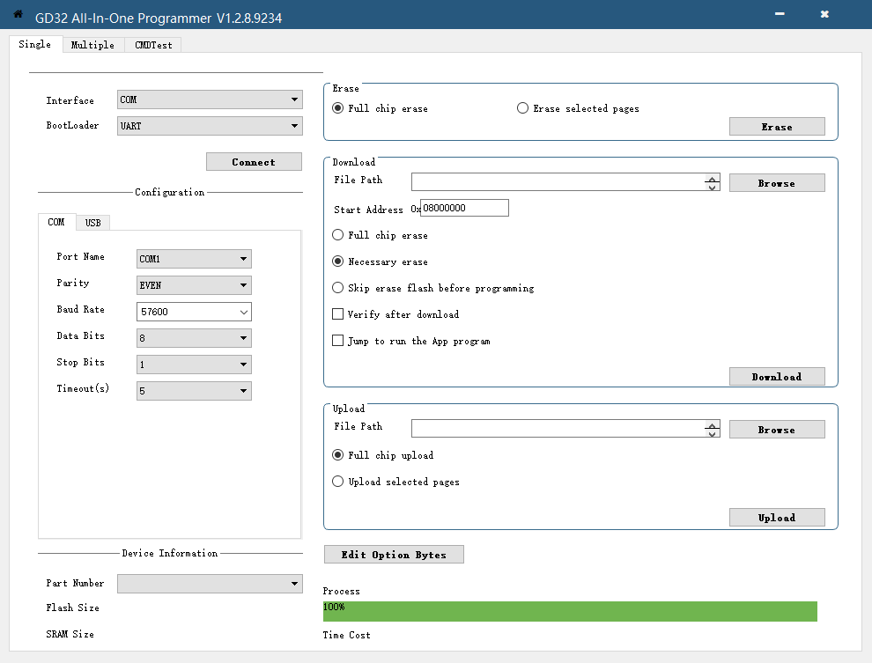Close the GD32 programmer window
The width and height of the screenshot is (872, 663).
824,14
